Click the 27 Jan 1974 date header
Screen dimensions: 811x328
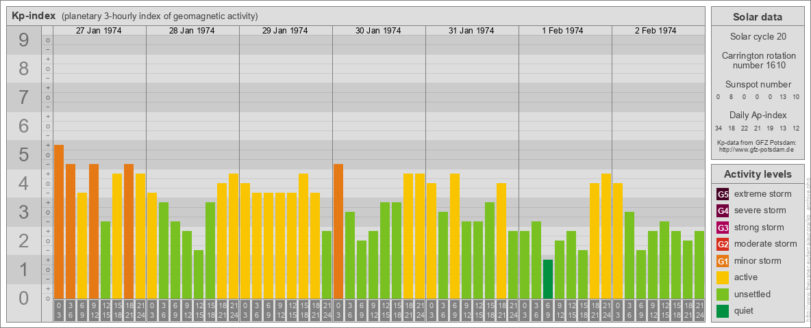99,31
